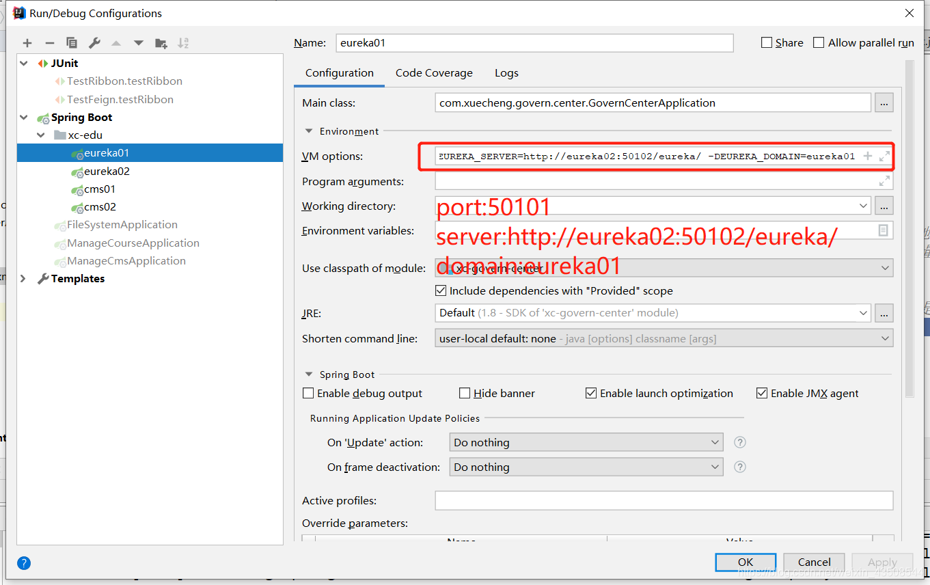This screenshot has width=930, height=585.
Task: Open edit defaults wrench icon
Action: pos(94,43)
